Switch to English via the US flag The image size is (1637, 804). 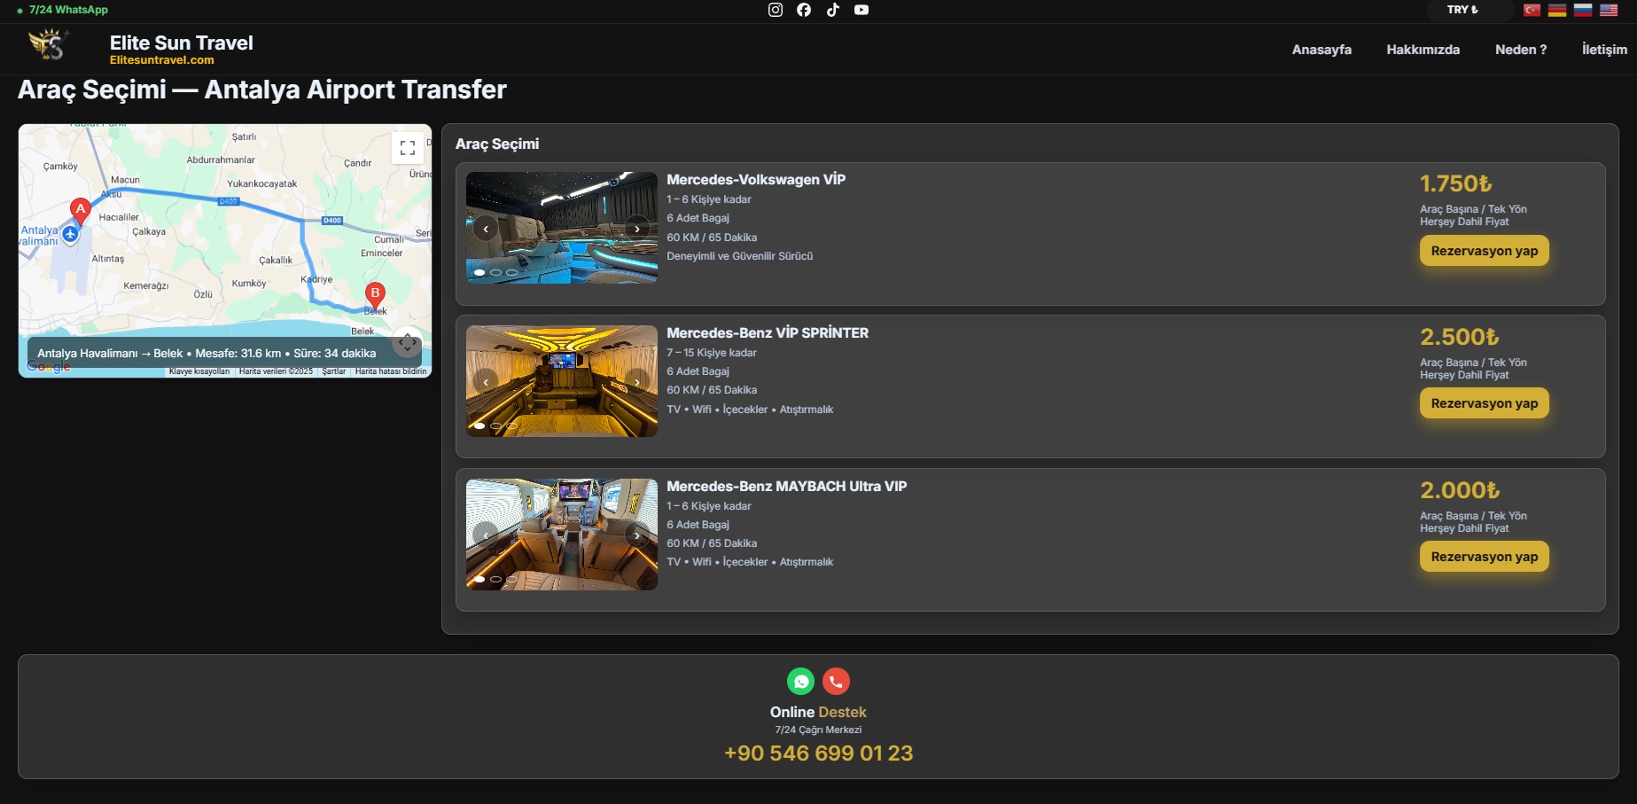click(x=1609, y=11)
